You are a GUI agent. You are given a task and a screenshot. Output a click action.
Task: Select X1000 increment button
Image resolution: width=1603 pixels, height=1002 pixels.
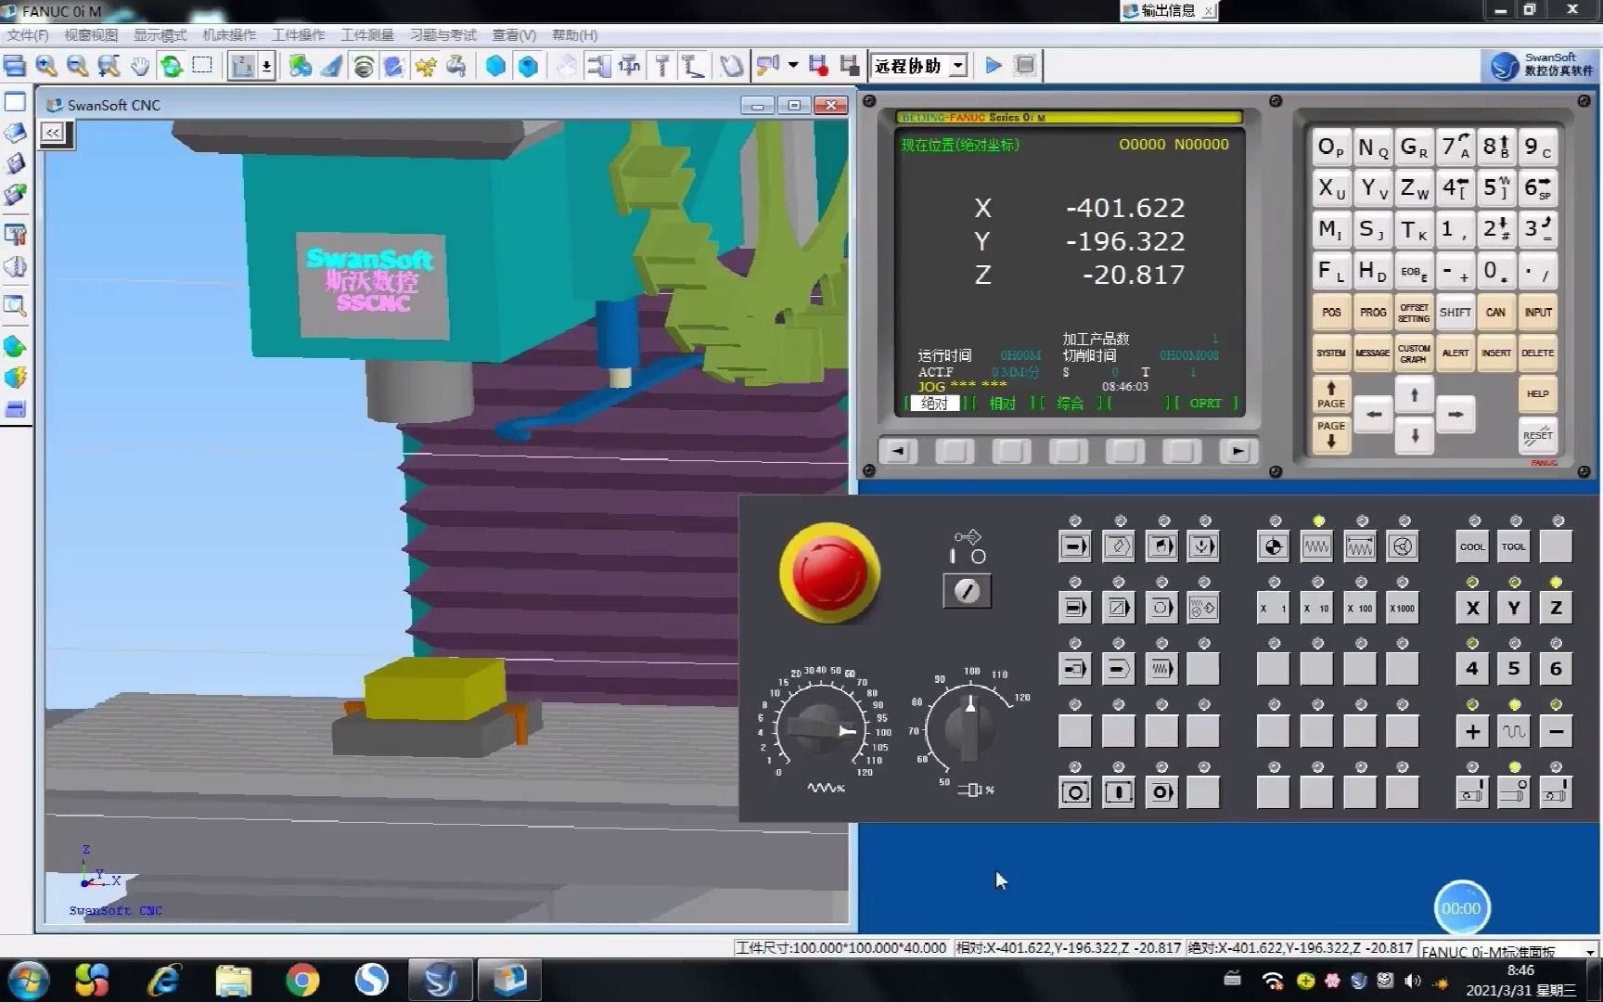click(x=1403, y=608)
